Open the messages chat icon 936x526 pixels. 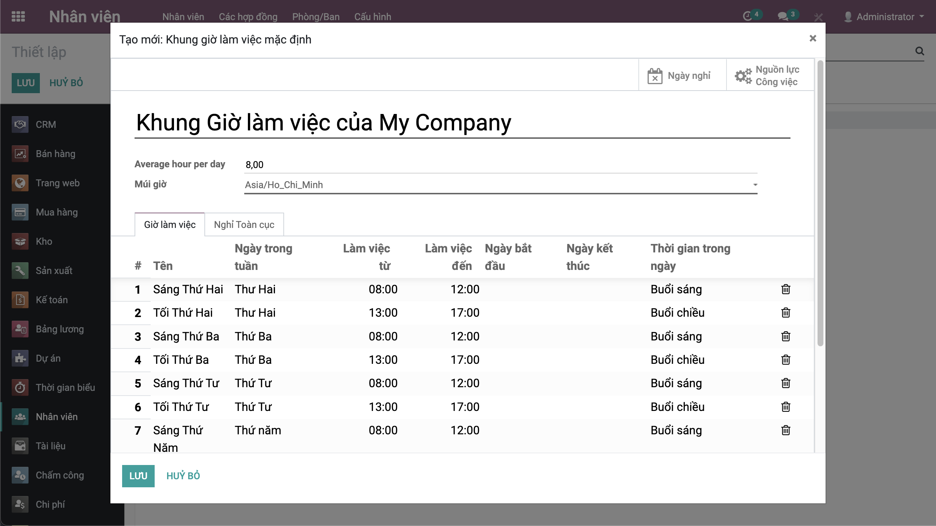783,16
